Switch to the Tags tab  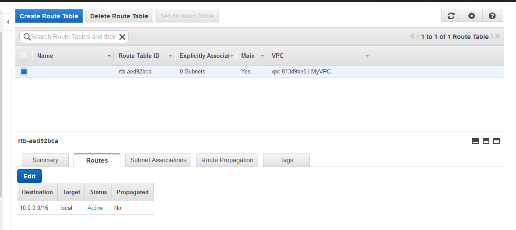tap(286, 160)
